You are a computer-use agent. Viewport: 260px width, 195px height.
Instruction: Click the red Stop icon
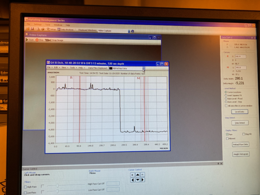pos(37,40)
